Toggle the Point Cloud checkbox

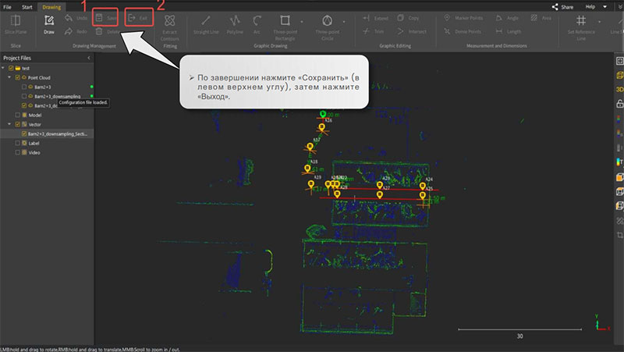point(17,77)
